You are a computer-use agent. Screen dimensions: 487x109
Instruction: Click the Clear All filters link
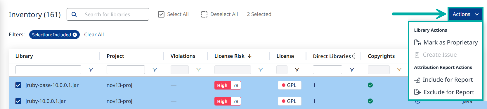[94, 35]
